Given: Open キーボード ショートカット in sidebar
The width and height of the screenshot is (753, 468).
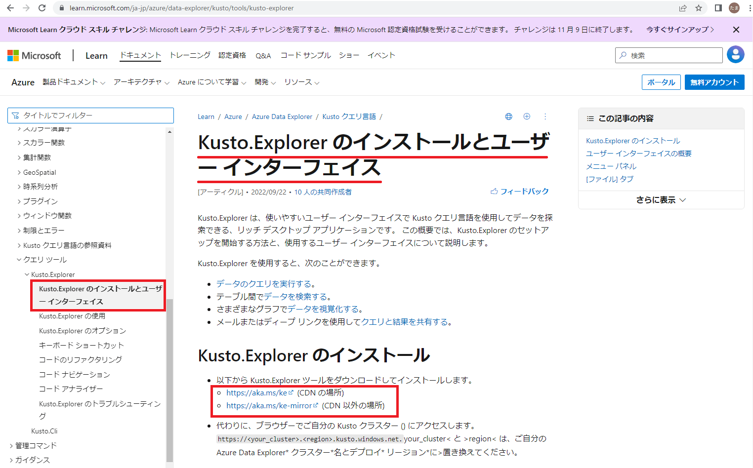Looking at the screenshot, I should [82, 345].
